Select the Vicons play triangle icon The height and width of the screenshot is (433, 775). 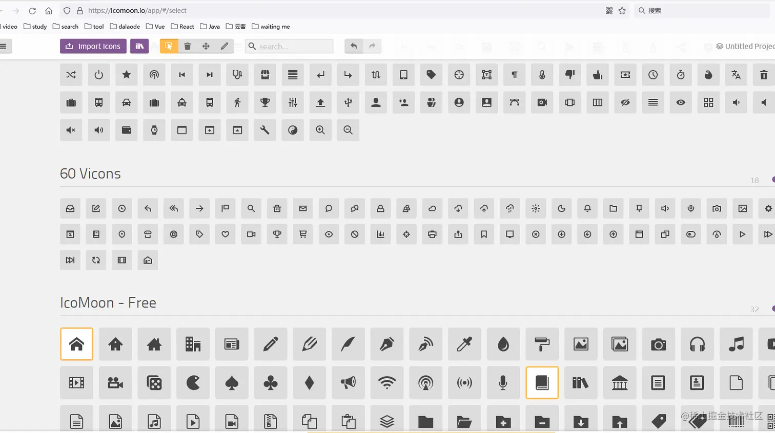(x=742, y=234)
